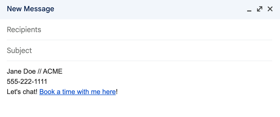The height and width of the screenshot is (117, 280).
Task: Click the word "here" at the link's end
Action: coord(109,92)
